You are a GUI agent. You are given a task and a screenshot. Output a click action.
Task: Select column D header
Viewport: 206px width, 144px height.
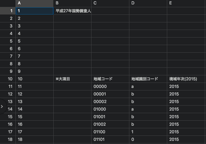point(148,3)
